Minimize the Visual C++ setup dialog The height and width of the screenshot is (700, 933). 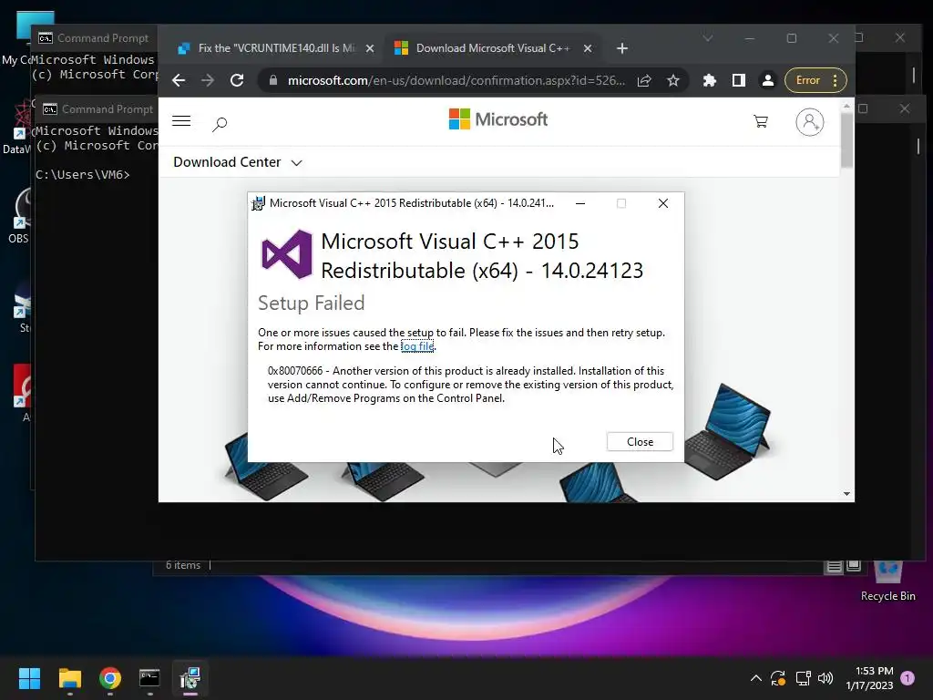[x=580, y=203]
